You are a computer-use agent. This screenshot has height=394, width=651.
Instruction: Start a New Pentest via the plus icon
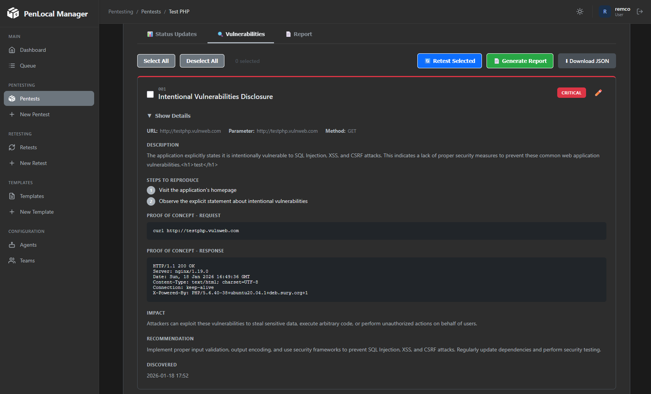(x=12, y=114)
